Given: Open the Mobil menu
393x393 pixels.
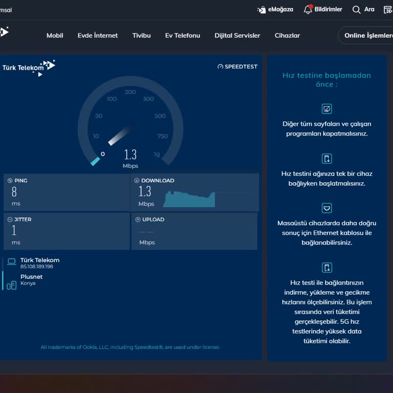Looking at the screenshot, I should tap(55, 35).
